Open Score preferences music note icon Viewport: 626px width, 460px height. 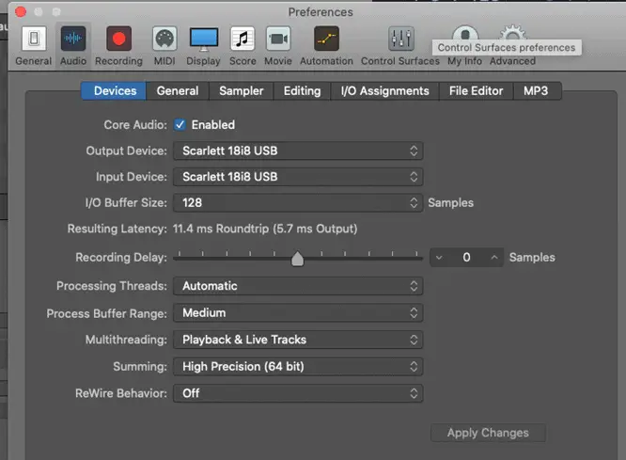[243, 39]
